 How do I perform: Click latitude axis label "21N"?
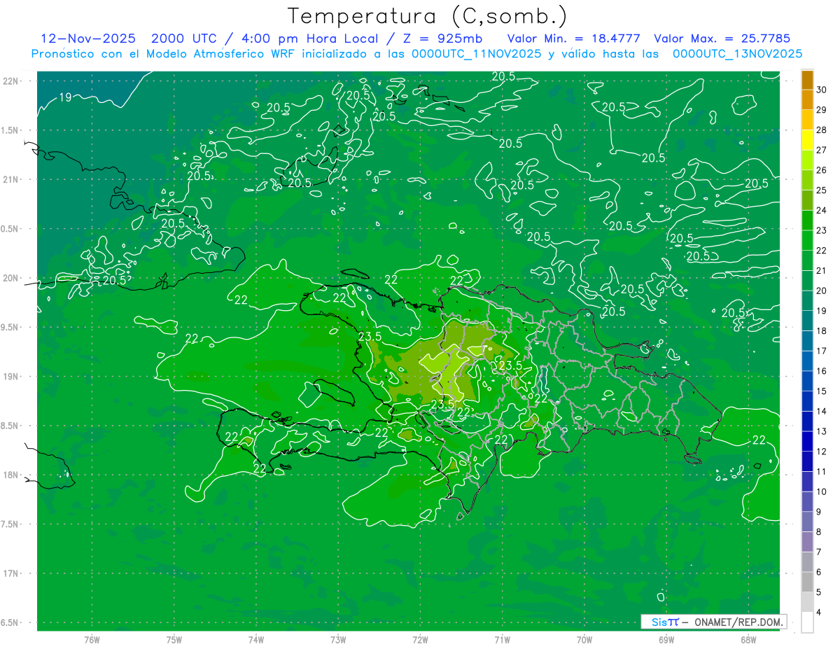(11, 179)
